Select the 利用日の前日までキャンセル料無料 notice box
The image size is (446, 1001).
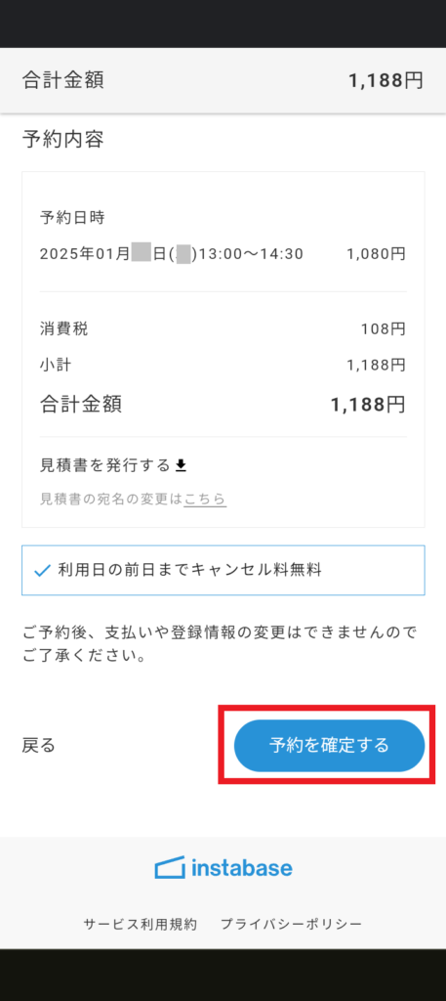[223, 570]
